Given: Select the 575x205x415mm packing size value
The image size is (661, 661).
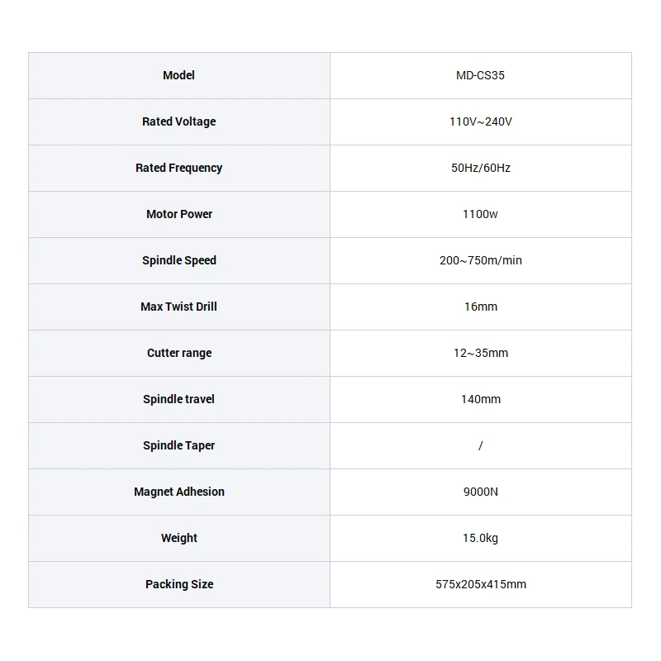Looking at the screenshot, I should [x=480, y=584].
